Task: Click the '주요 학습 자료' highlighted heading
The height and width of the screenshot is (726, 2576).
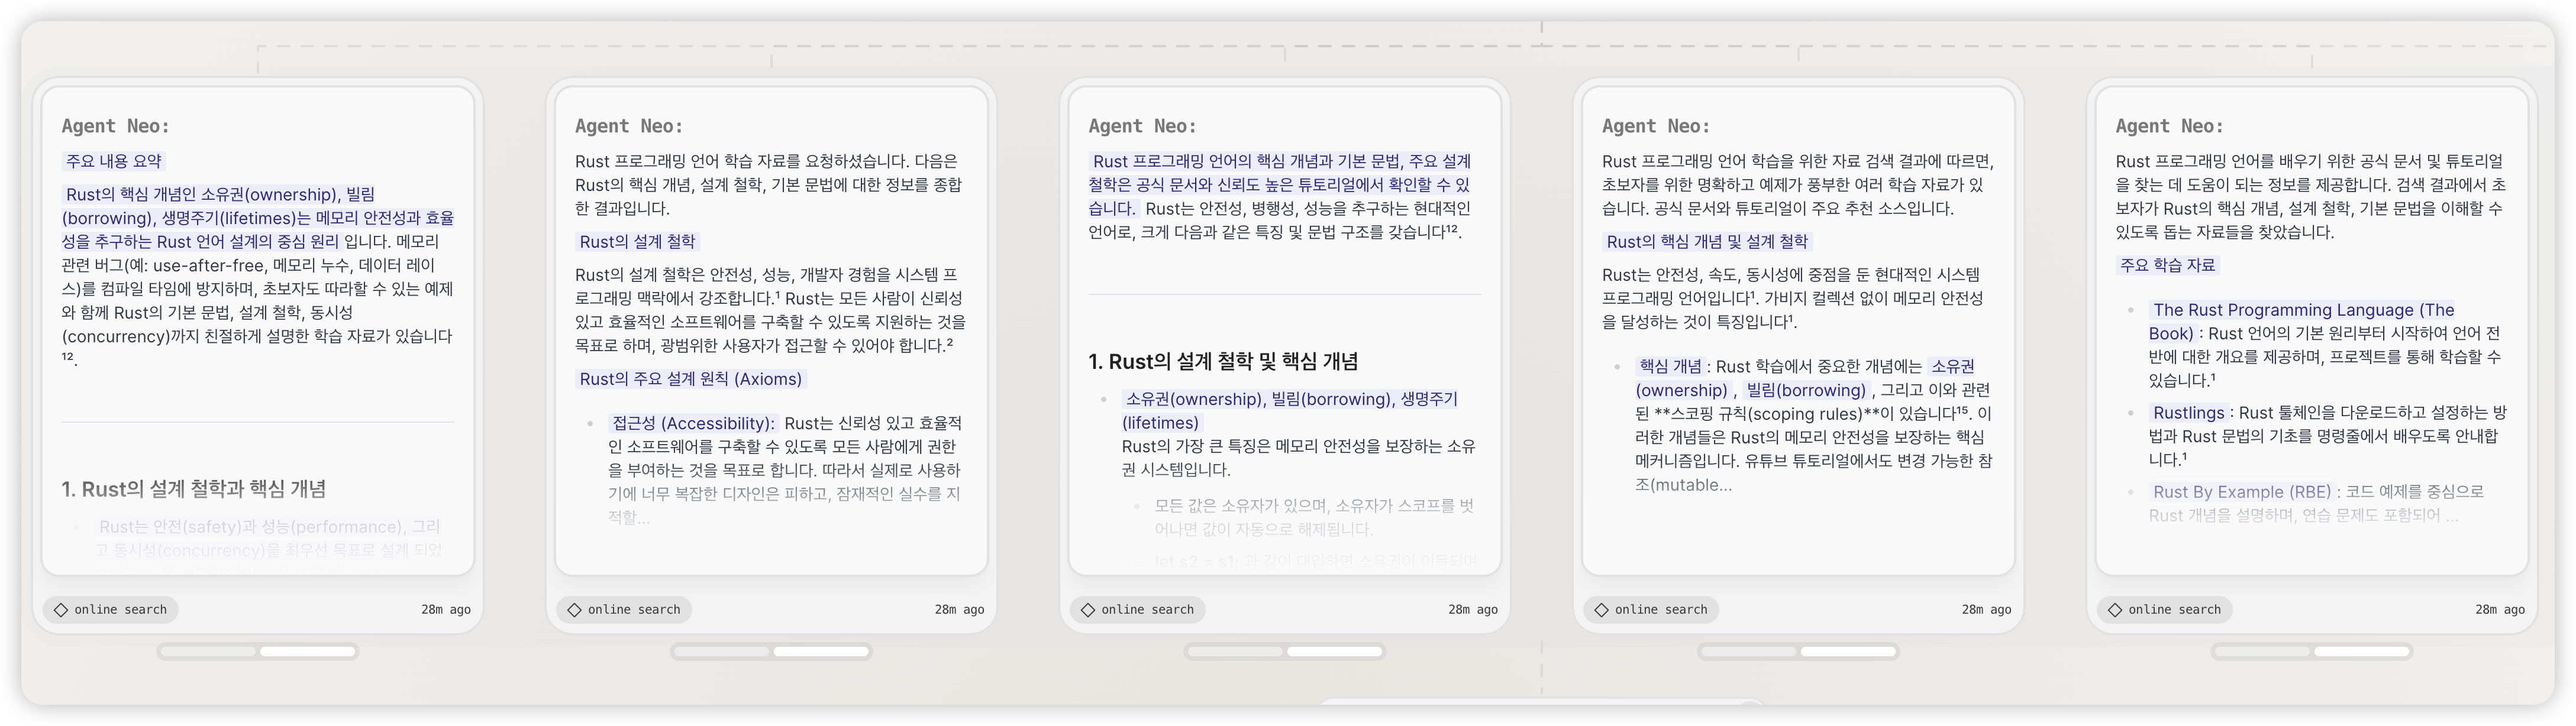Action: pyautogui.click(x=2167, y=265)
